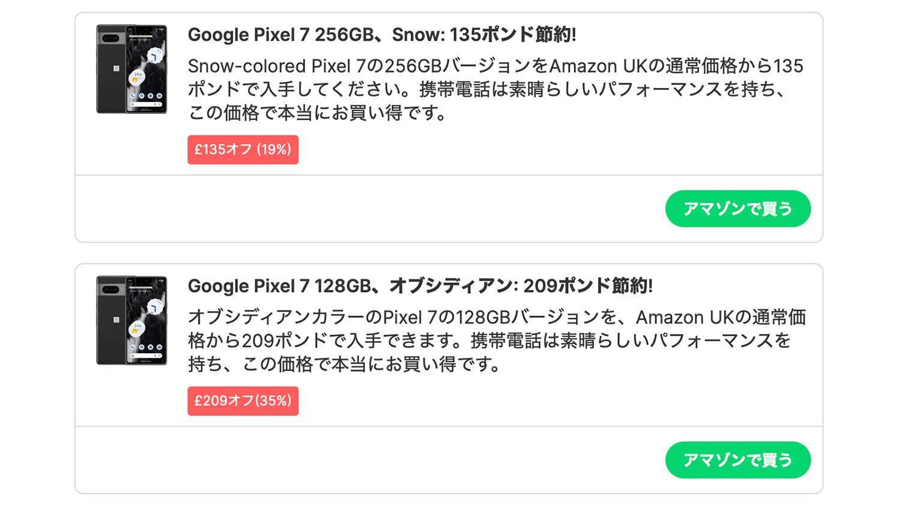
Task: Click the weather widget on first phone's screen
Action: [x=138, y=76]
